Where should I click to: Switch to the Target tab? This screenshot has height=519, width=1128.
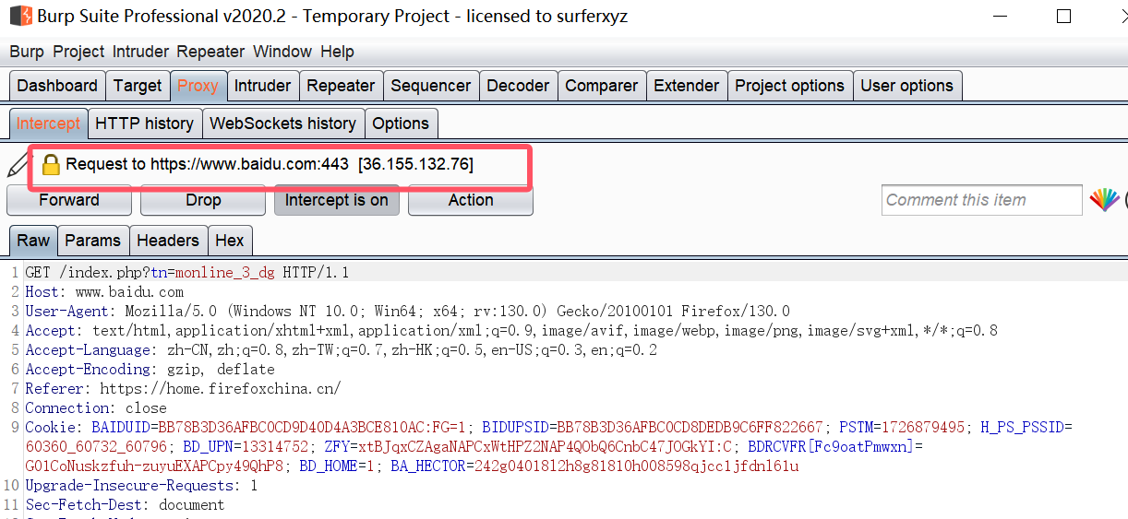(x=138, y=86)
